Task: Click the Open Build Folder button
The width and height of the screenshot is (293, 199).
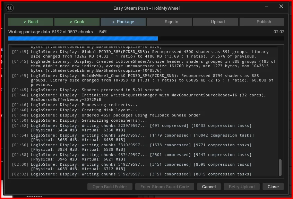Action: pyautogui.click(x=110, y=187)
